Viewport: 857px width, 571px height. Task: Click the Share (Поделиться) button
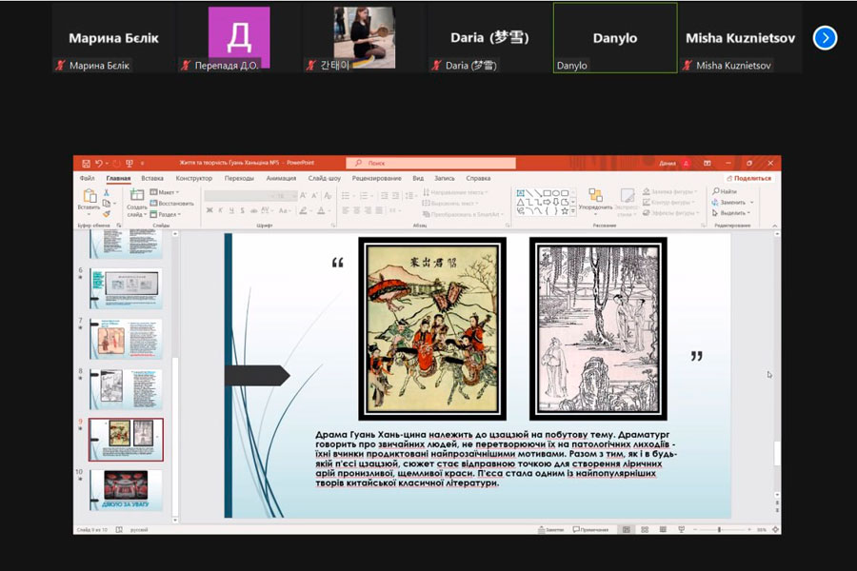click(749, 178)
